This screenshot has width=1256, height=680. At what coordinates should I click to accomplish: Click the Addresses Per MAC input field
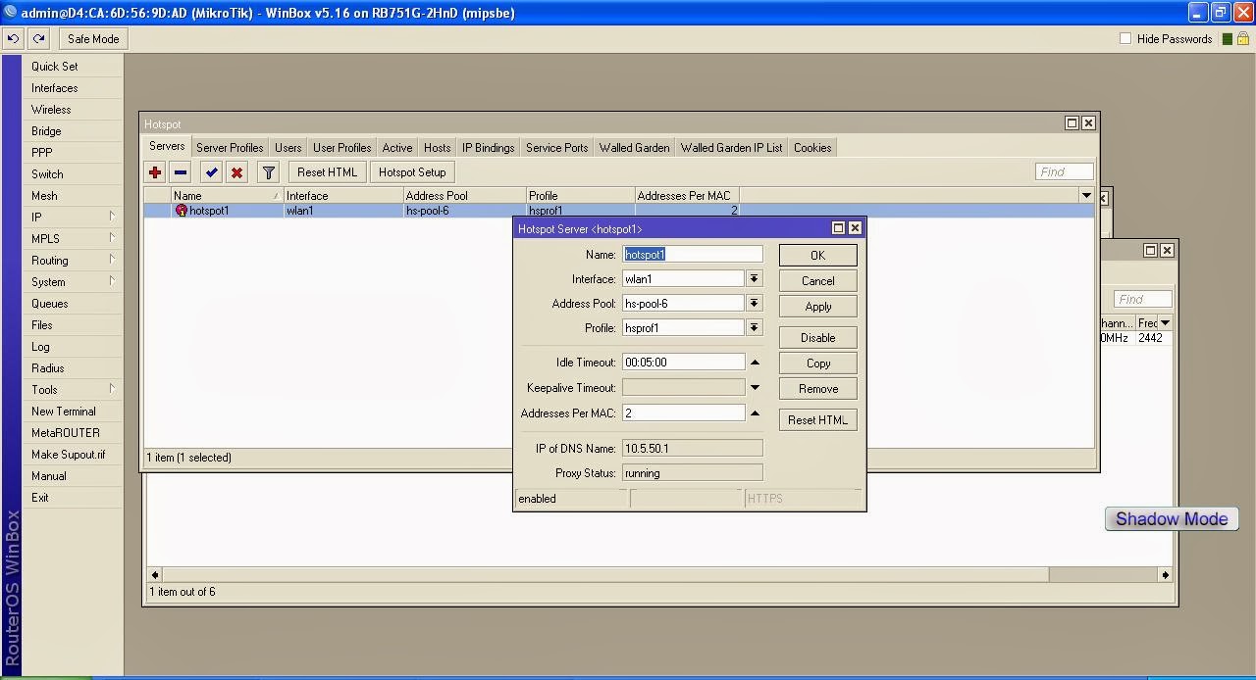point(683,413)
